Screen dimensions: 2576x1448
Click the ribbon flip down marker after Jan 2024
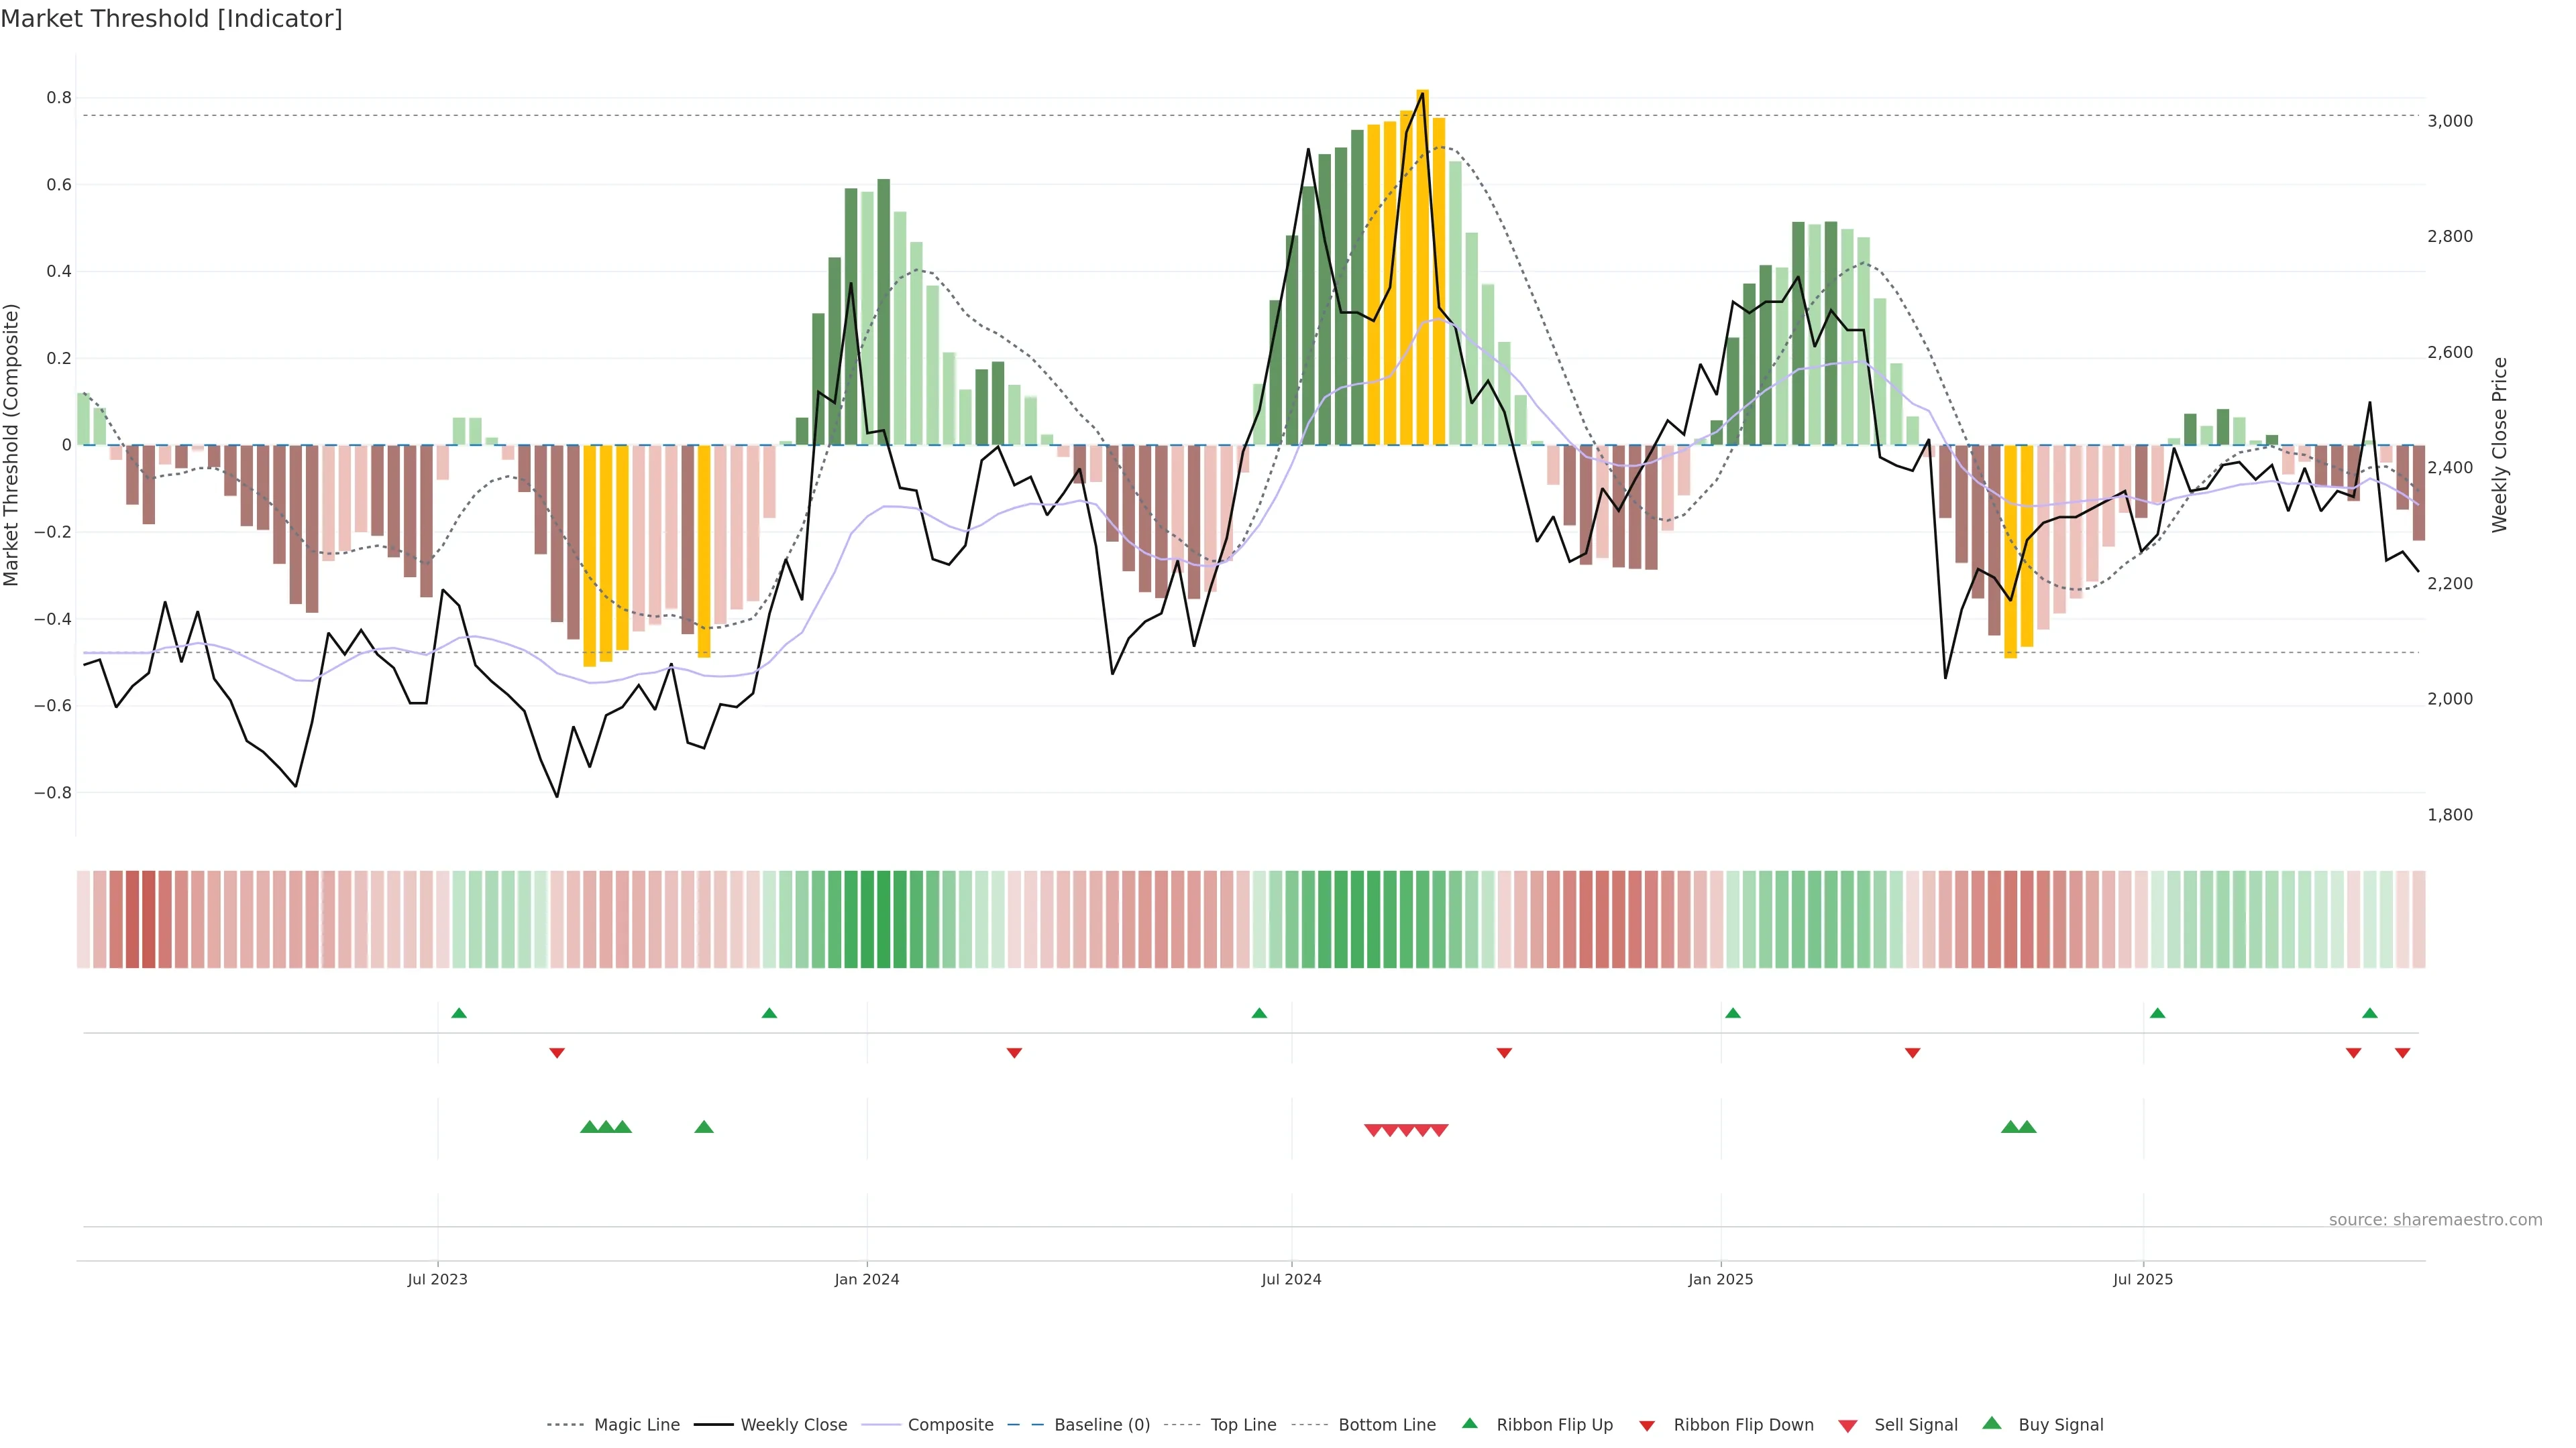1014,1053
